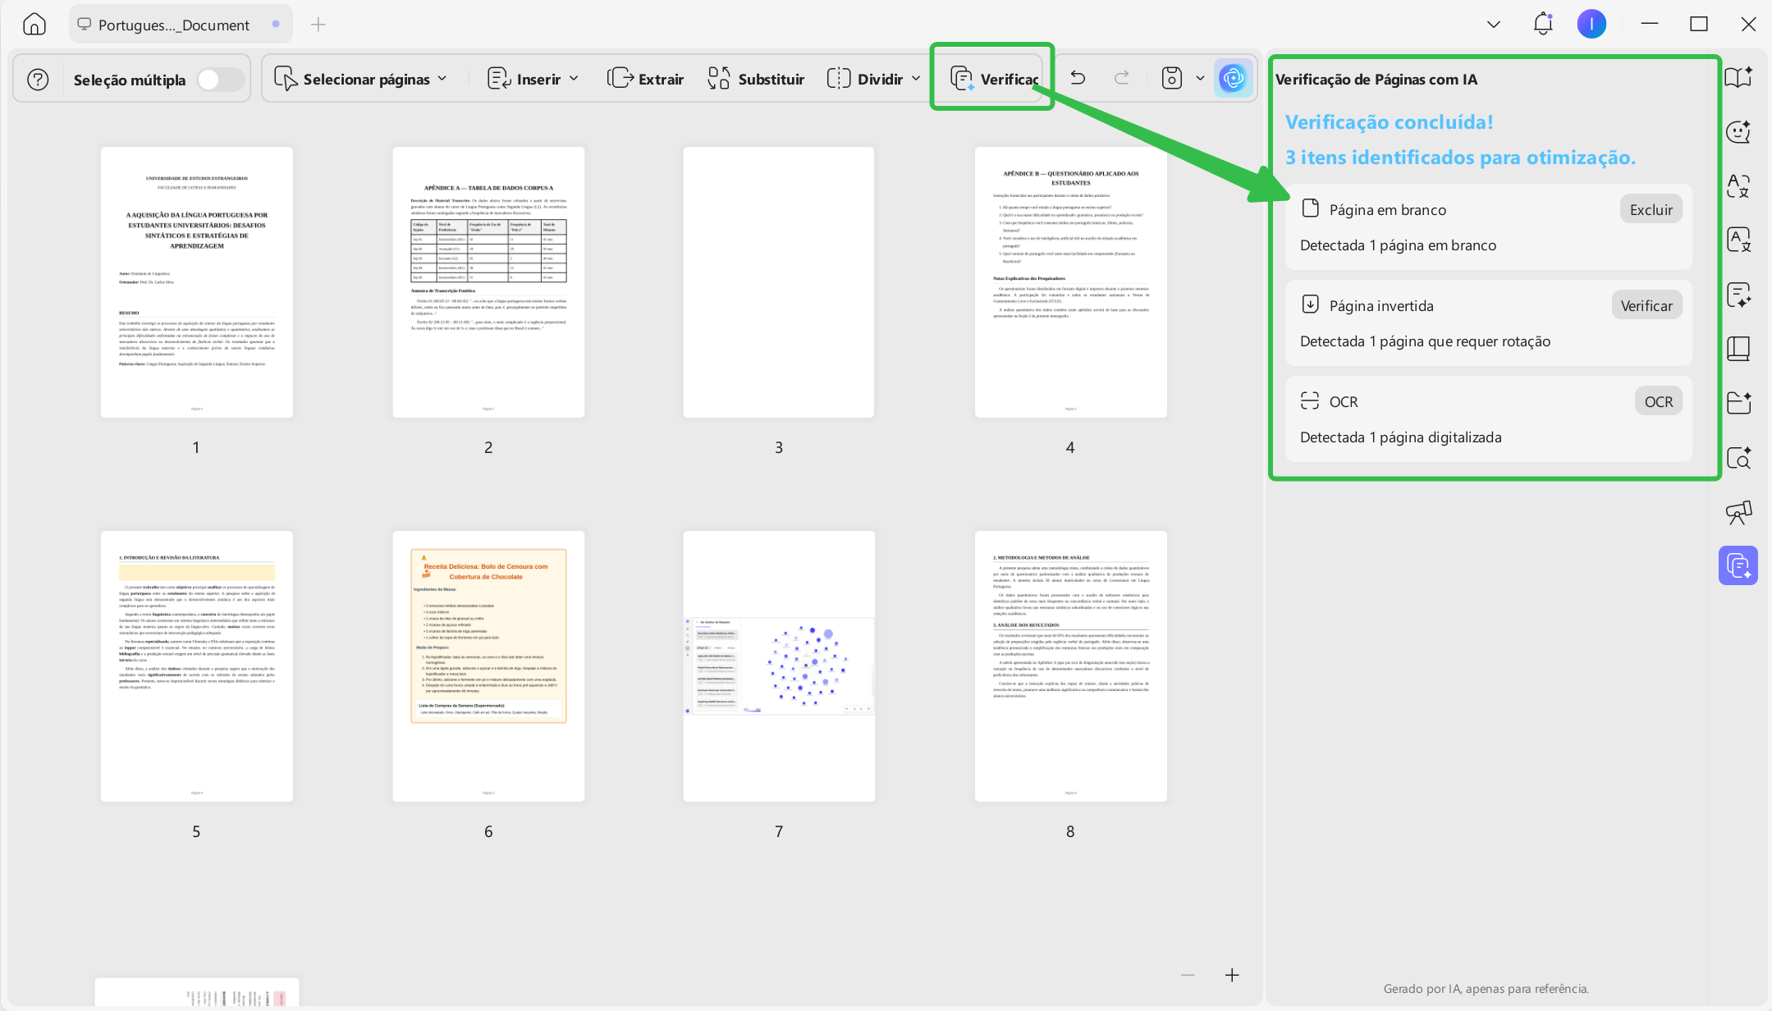Click Excluir for the blank page
Image resolution: width=1772 pixels, height=1011 pixels.
(1651, 209)
